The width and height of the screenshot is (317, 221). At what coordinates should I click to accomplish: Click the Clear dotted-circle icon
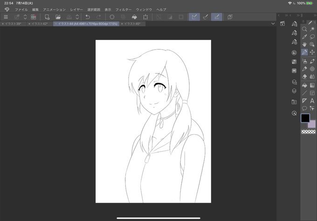click(x=112, y=17)
